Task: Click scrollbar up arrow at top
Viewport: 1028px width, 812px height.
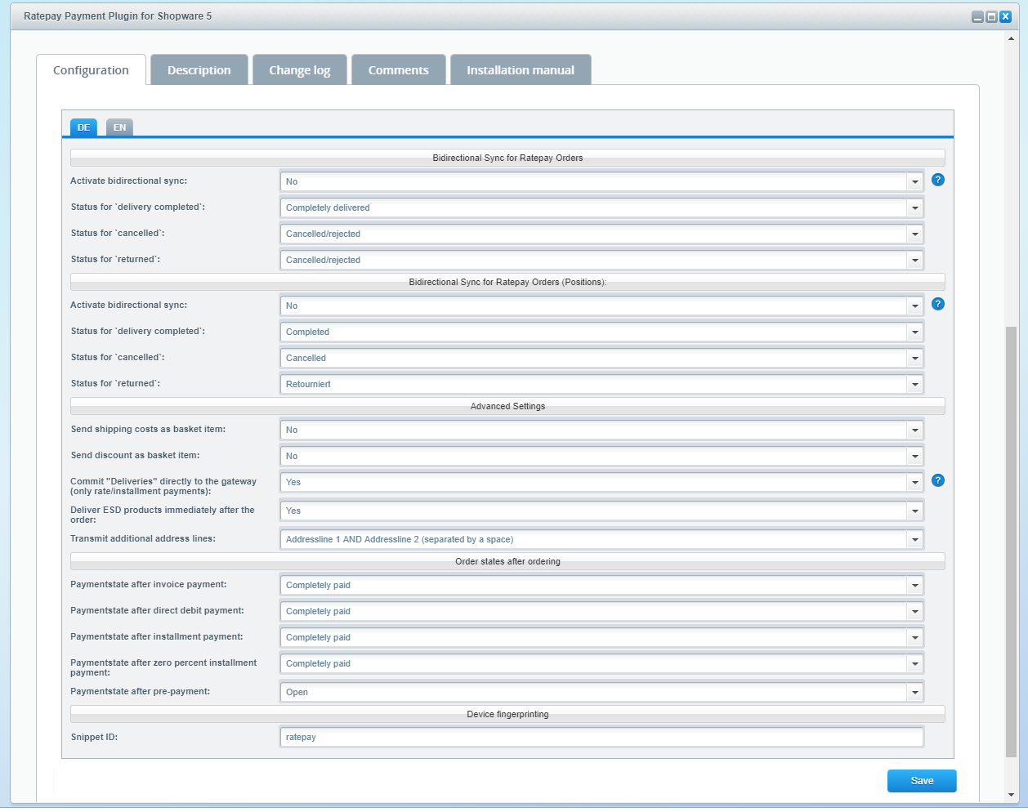Action: tap(1011, 38)
